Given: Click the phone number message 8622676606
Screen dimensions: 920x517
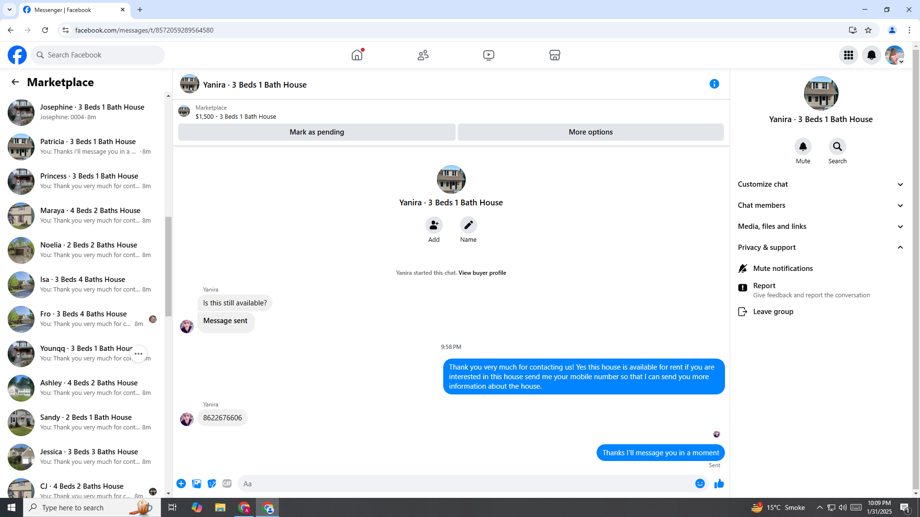Looking at the screenshot, I should (x=222, y=418).
